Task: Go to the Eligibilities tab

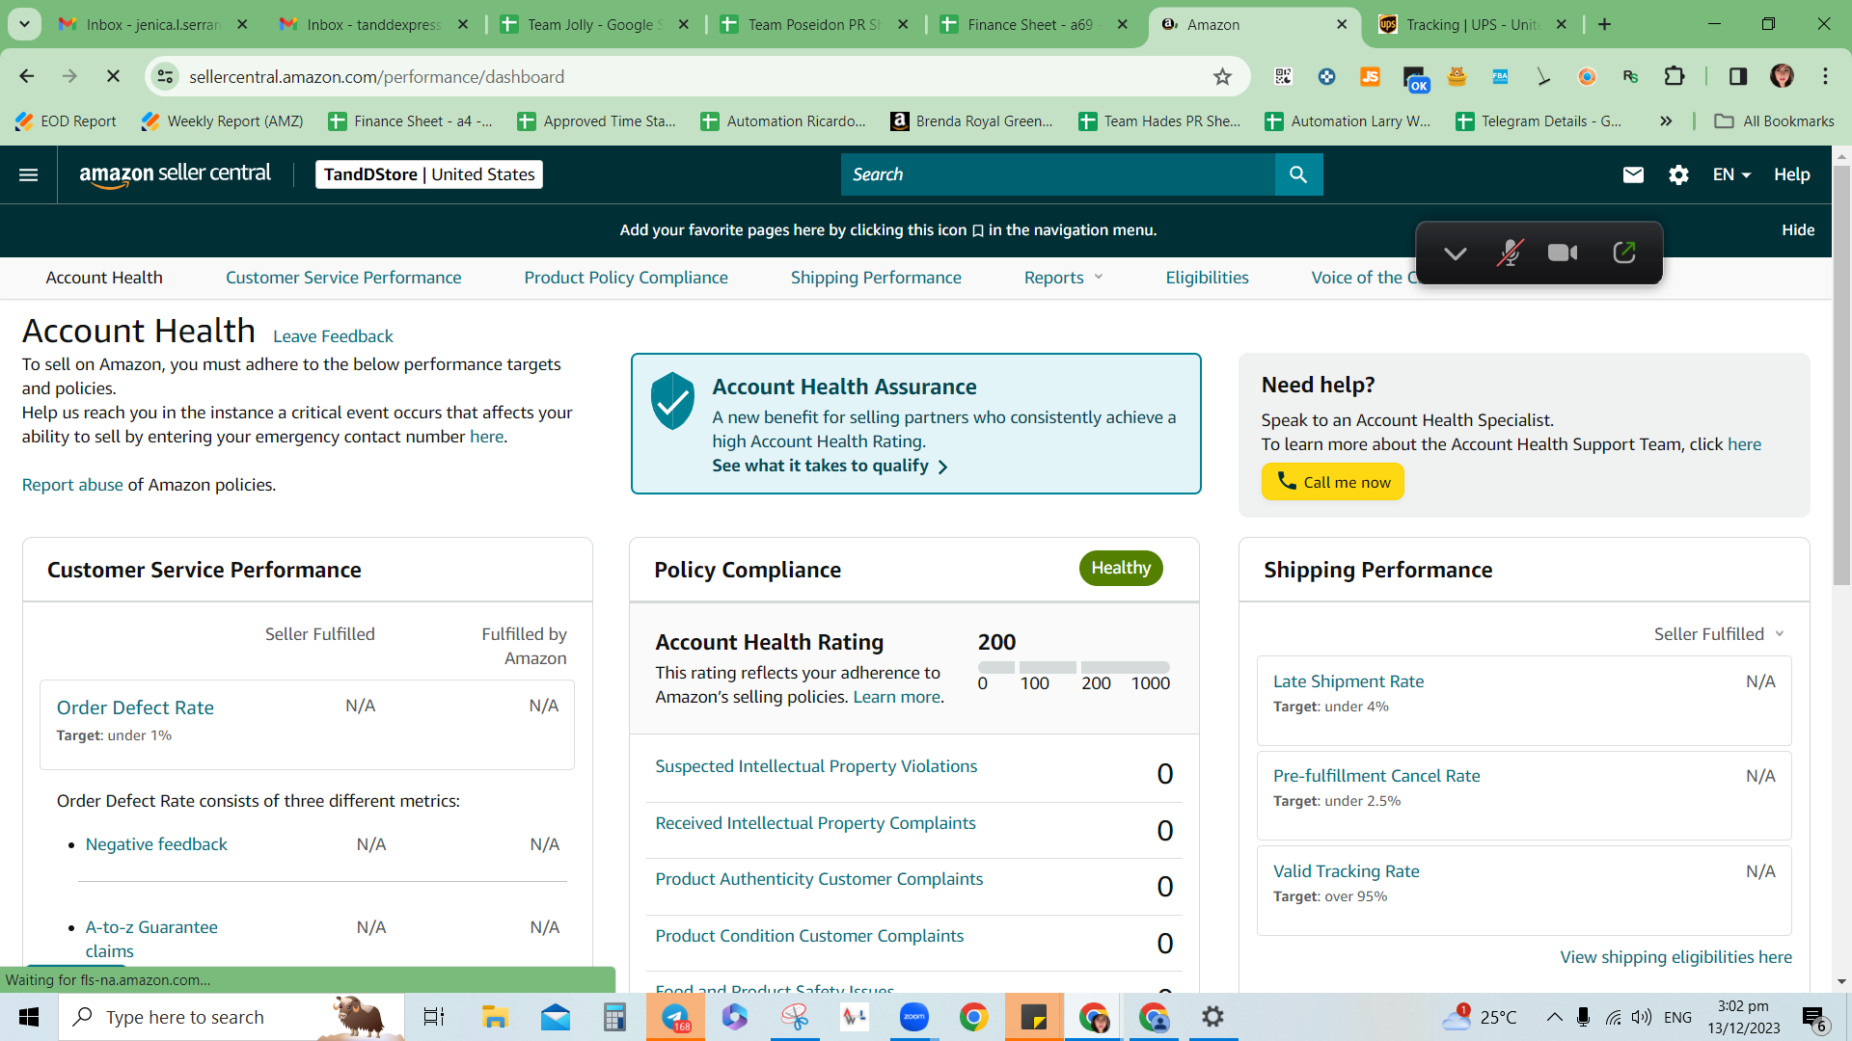Action: [1207, 278]
